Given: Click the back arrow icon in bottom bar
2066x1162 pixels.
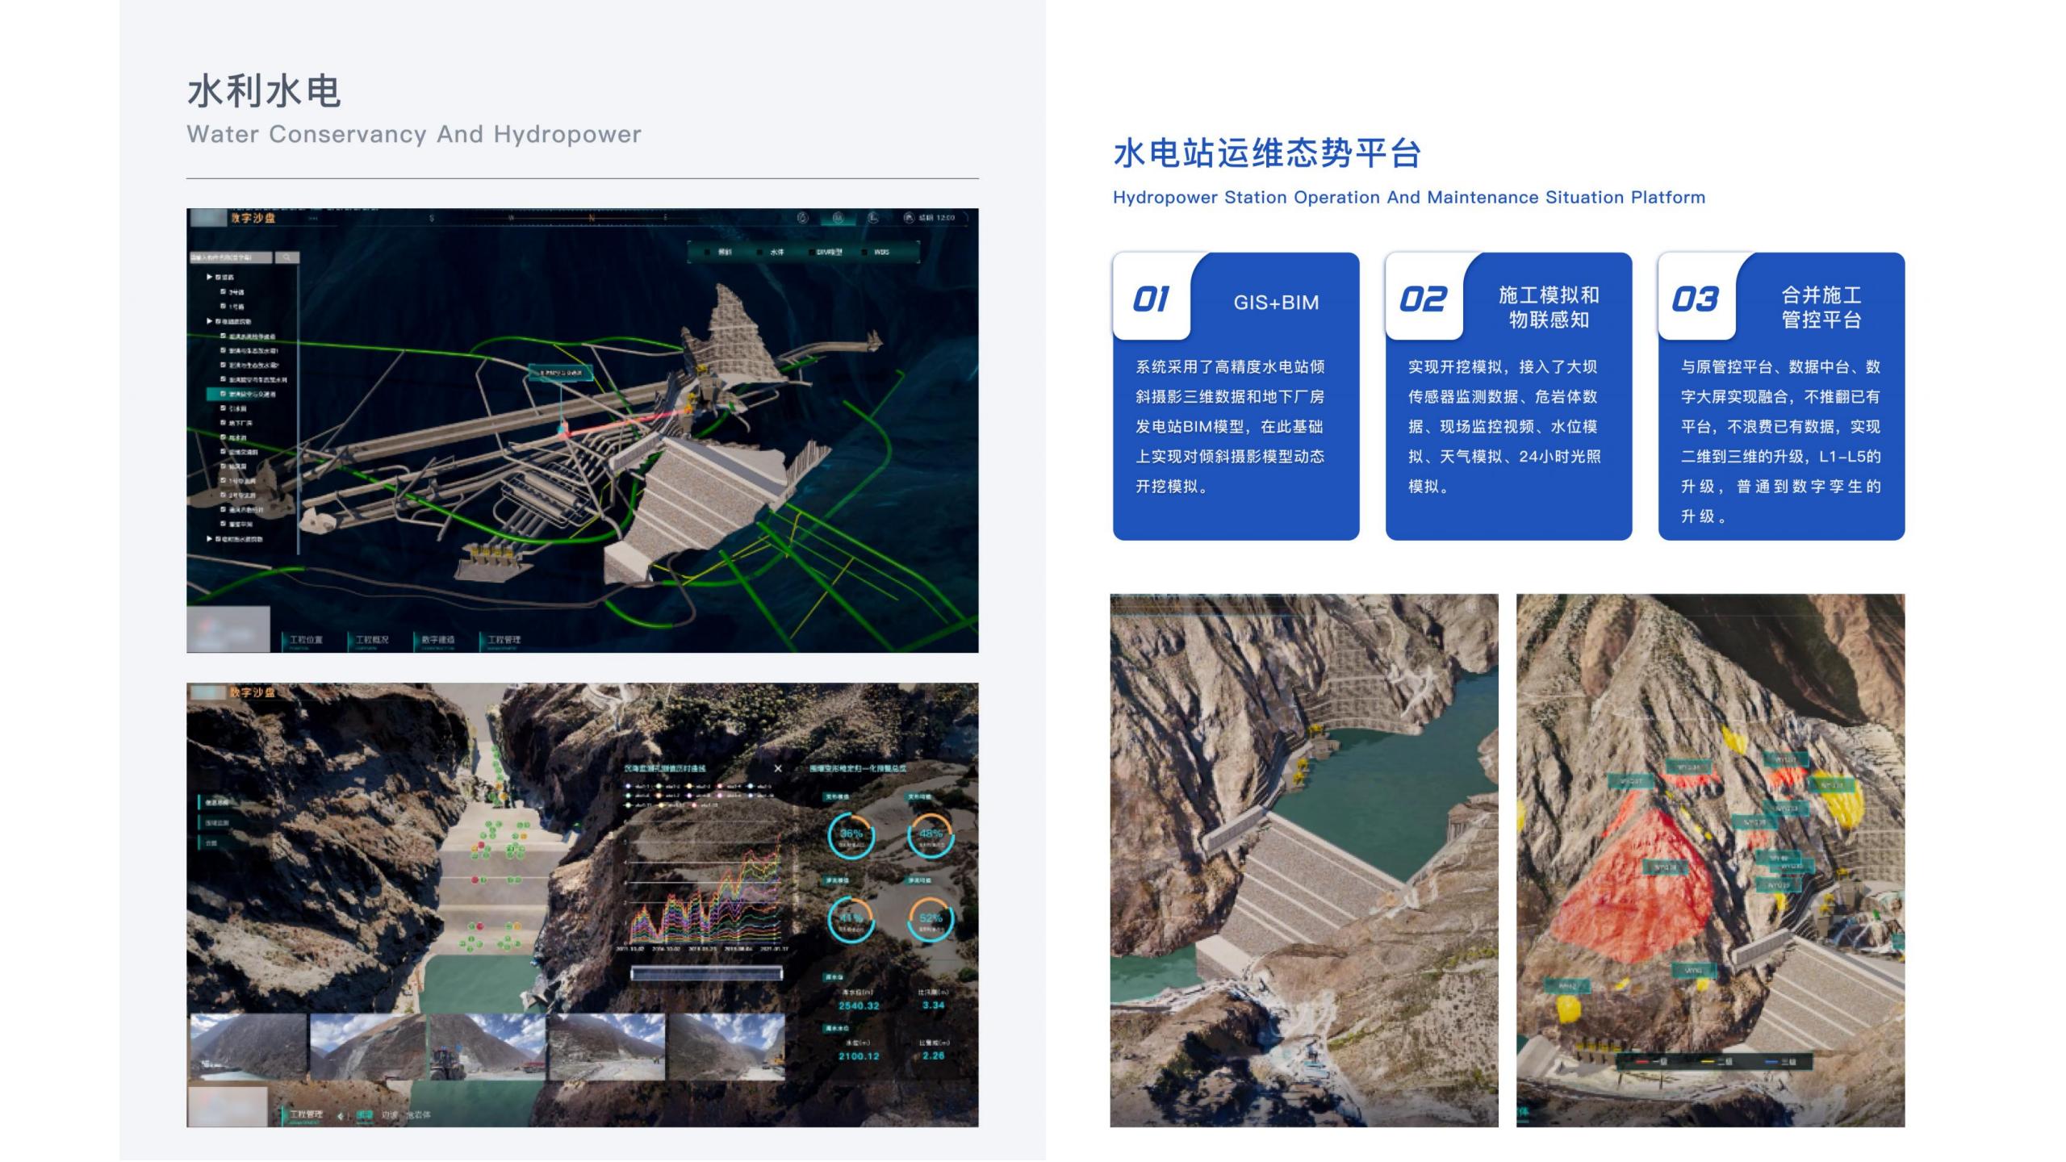Looking at the screenshot, I should [341, 1115].
